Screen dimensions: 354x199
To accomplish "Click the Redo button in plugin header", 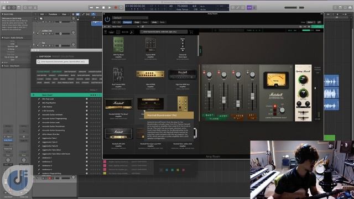I will (162, 22).
